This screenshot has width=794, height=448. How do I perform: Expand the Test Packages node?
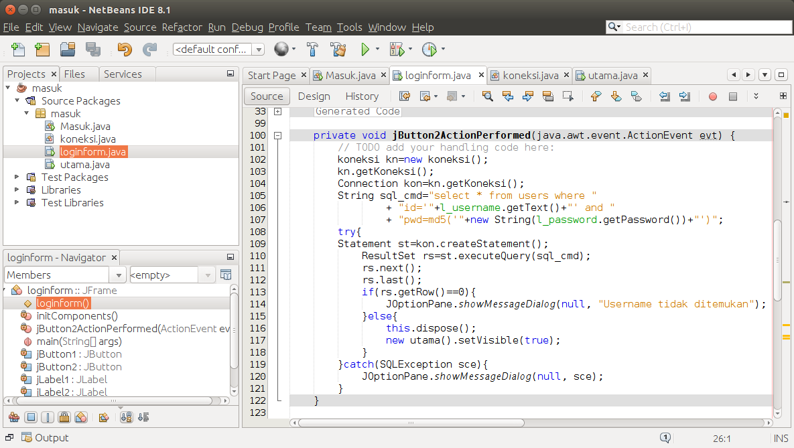tap(17, 177)
